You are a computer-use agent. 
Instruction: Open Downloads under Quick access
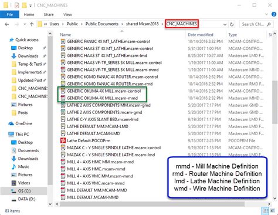28,56
